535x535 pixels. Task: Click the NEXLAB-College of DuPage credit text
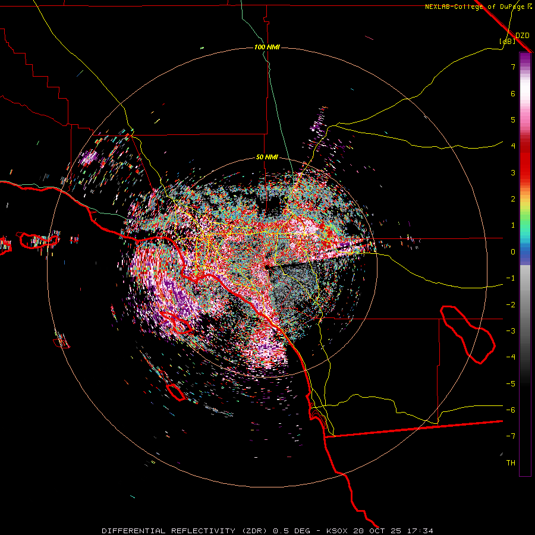point(476,7)
